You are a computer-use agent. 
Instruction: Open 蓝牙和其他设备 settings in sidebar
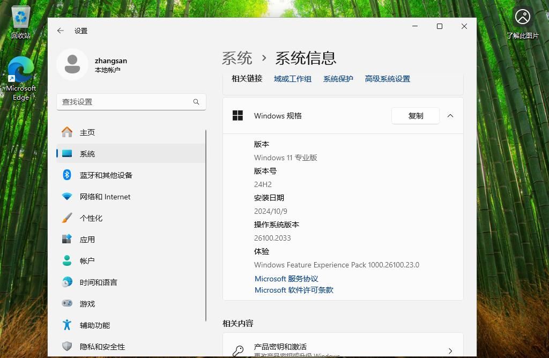[107, 175]
